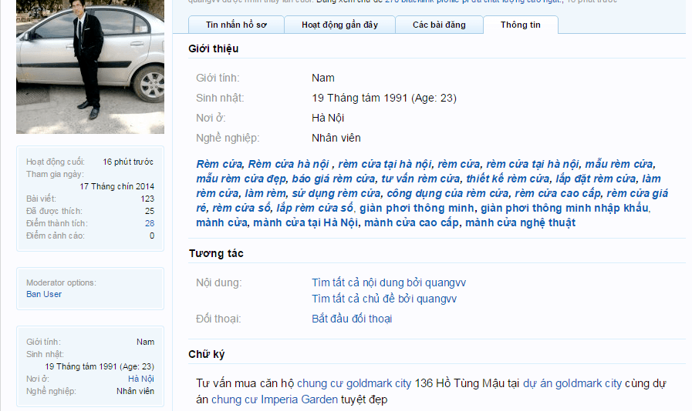Click the Điểm thành tích value 28

(150, 223)
